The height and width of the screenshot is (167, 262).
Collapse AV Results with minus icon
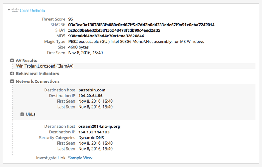[x=12, y=61]
